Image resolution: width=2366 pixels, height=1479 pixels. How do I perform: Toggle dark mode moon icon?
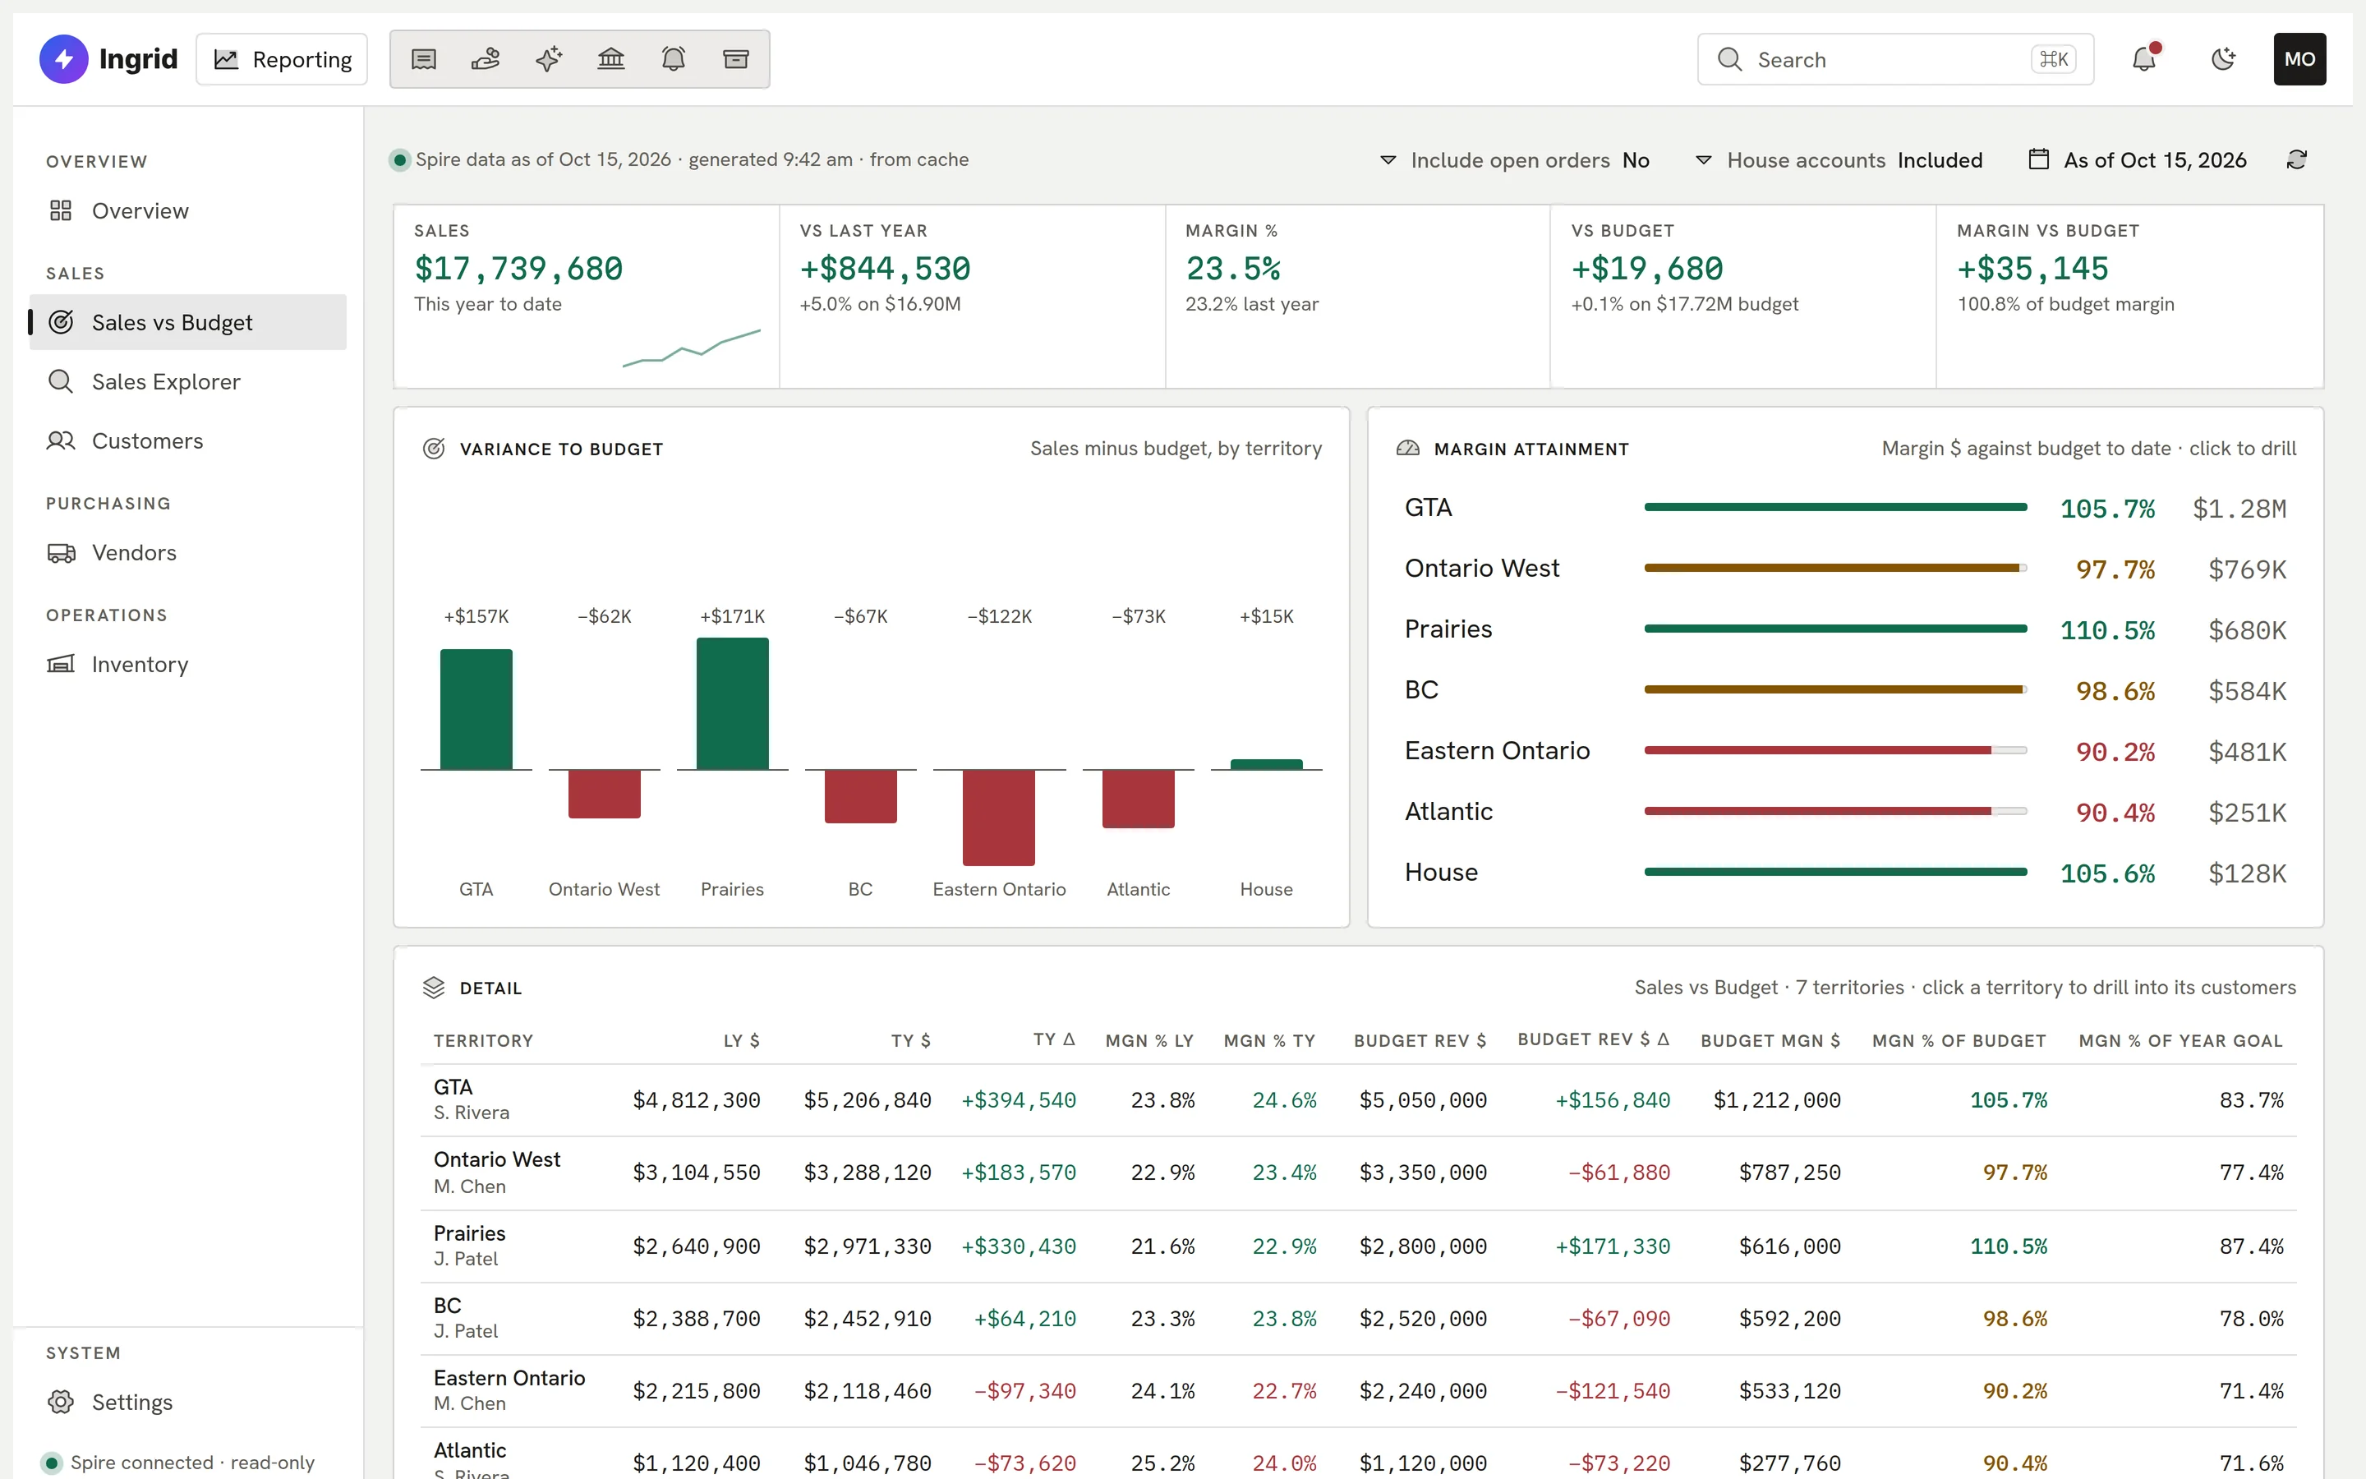(2223, 60)
